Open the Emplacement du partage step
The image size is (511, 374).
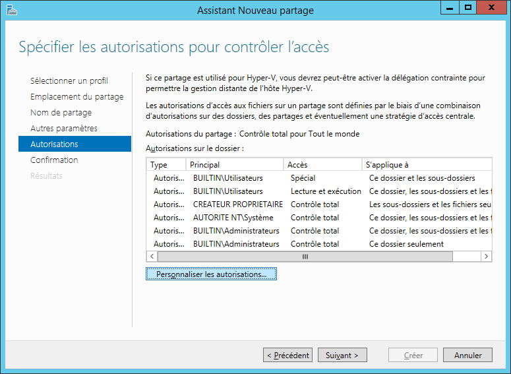(76, 97)
